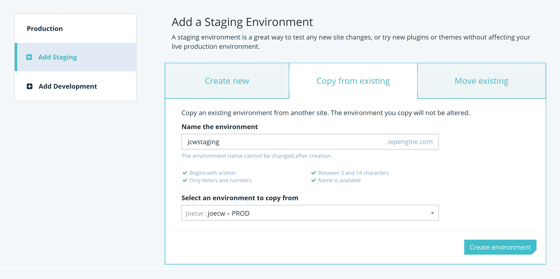Viewport: 560px width, 279px height.
Task: Click Select an environment to copy from label
Action: click(240, 198)
